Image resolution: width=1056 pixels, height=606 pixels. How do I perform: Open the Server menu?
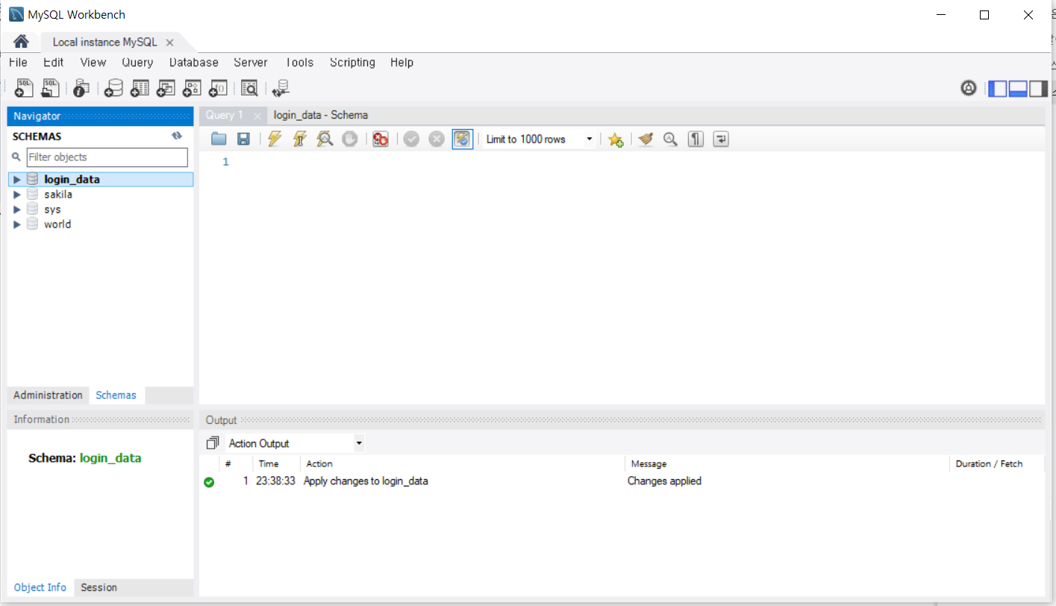click(251, 63)
